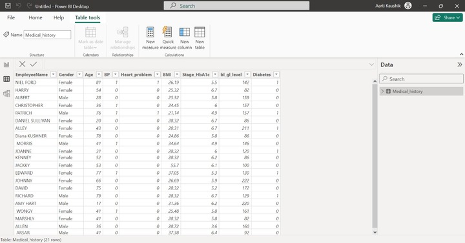The image size is (465, 243).
Task: Click the Redo arrow icon
Action: pyautogui.click(x=29, y=6)
